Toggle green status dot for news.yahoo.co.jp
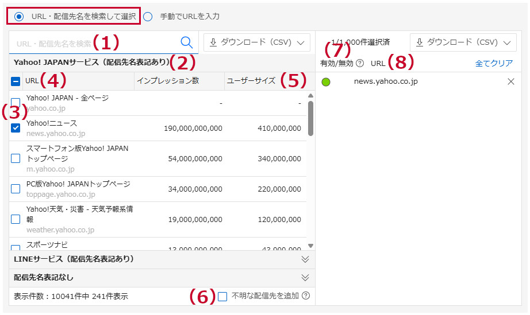This screenshot has height=315, width=530. coord(326,82)
